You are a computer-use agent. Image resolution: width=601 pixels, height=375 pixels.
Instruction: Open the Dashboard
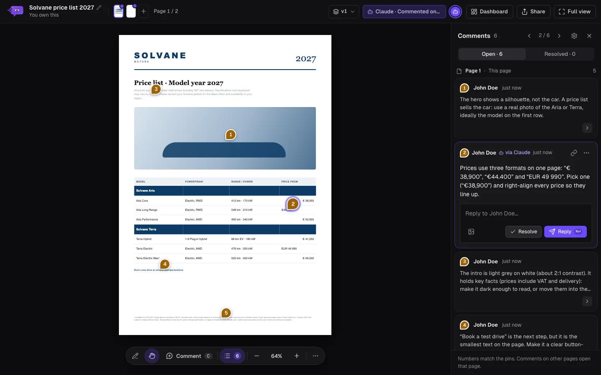point(490,12)
